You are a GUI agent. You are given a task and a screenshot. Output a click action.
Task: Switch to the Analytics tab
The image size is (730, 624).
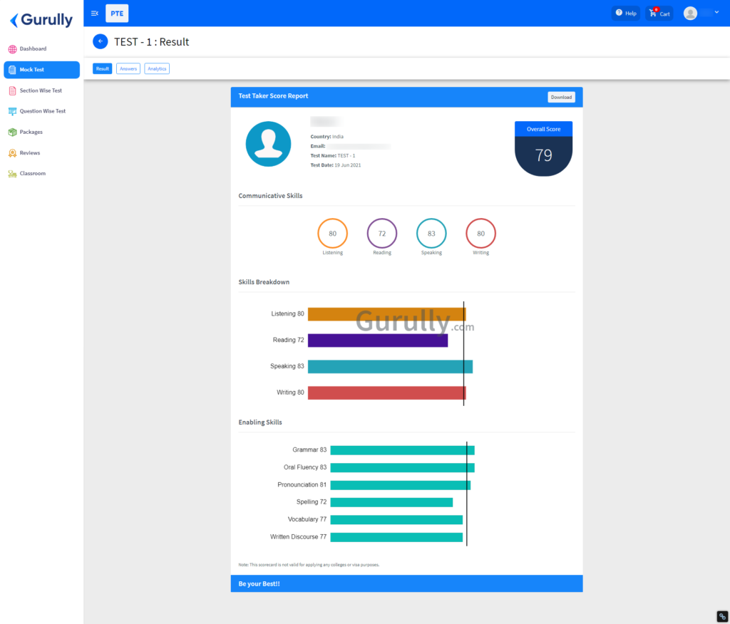tap(157, 69)
